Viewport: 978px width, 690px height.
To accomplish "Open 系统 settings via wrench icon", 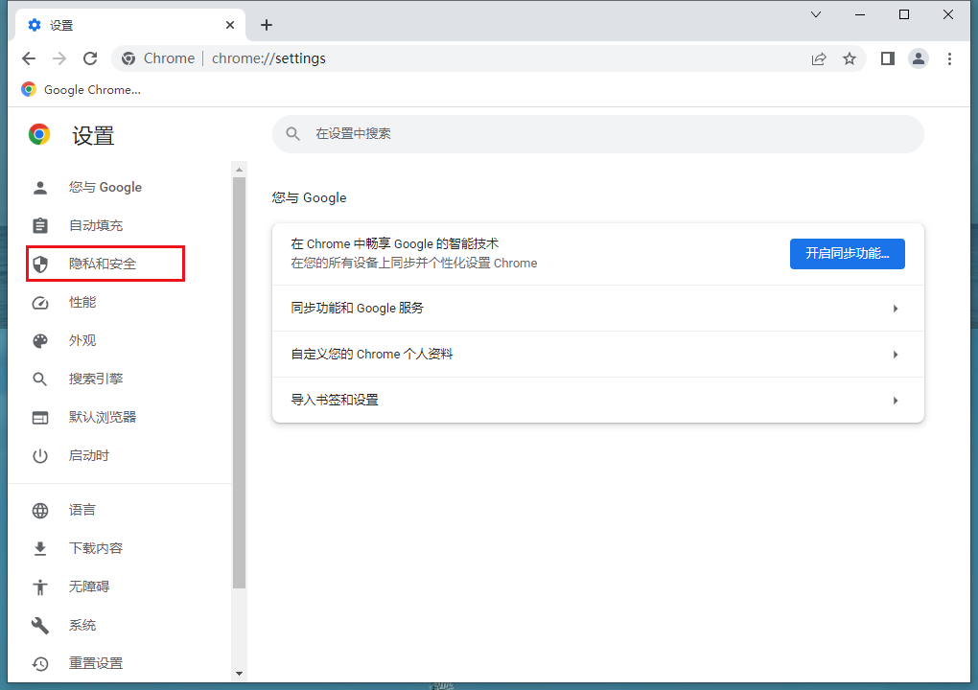I will pyautogui.click(x=39, y=625).
